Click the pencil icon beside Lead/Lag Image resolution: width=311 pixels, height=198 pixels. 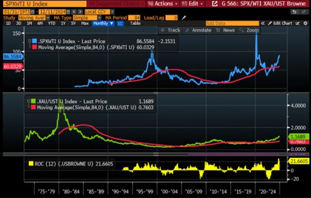click(x=184, y=18)
